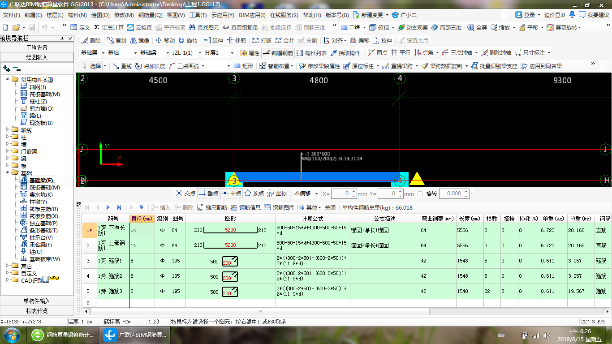Select the 矩形 rectangle tool
This screenshot has height=344, width=612.
point(244,66)
